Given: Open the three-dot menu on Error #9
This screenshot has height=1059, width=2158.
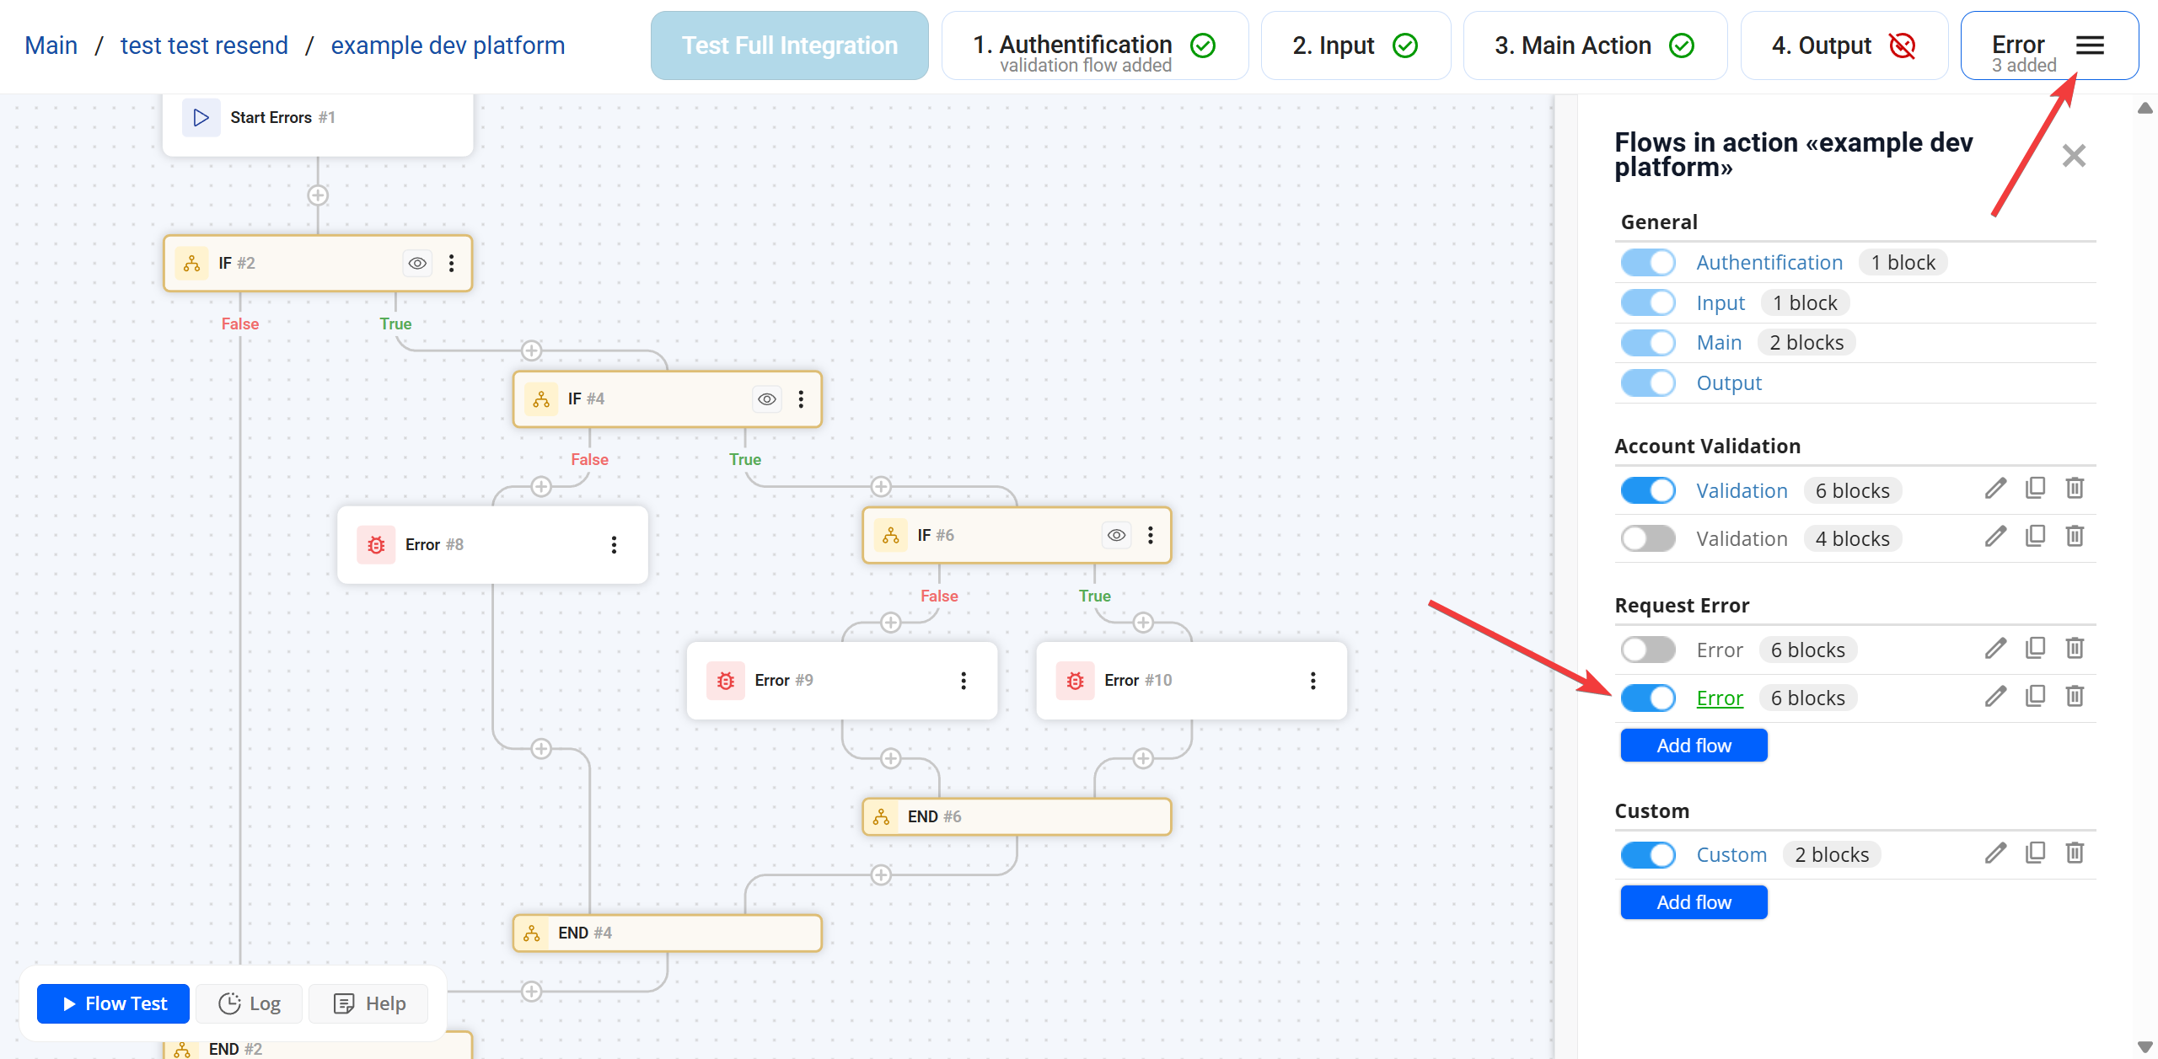Looking at the screenshot, I should click(964, 680).
